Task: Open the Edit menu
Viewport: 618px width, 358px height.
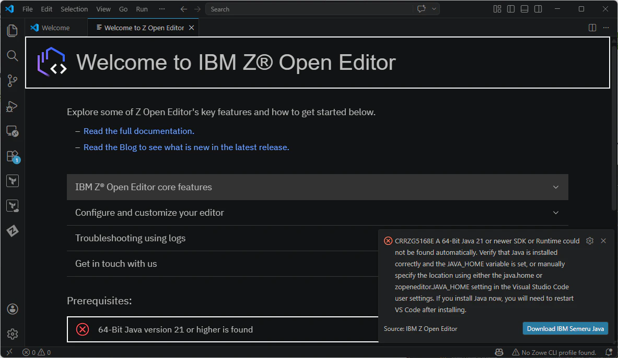Action: (x=46, y=9)
